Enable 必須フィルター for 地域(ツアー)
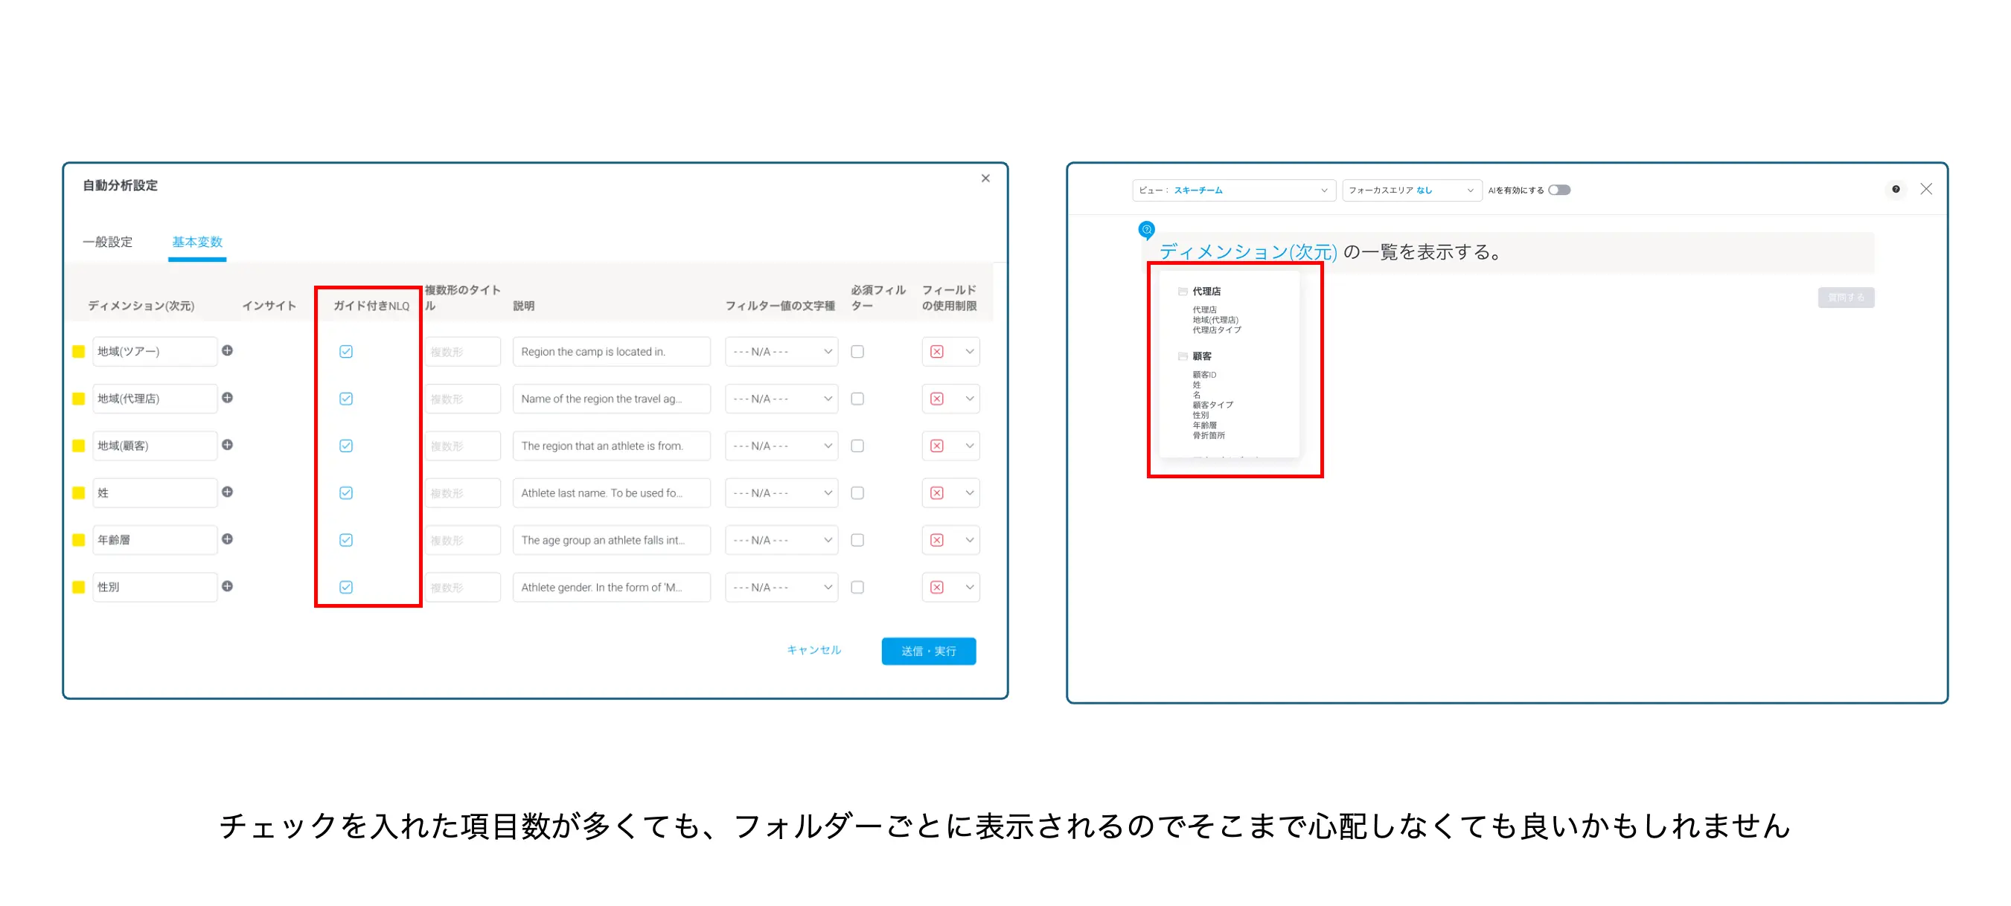 coord(857,351)
